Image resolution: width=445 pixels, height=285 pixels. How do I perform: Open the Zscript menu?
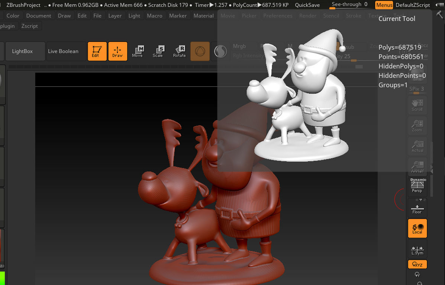29,26
